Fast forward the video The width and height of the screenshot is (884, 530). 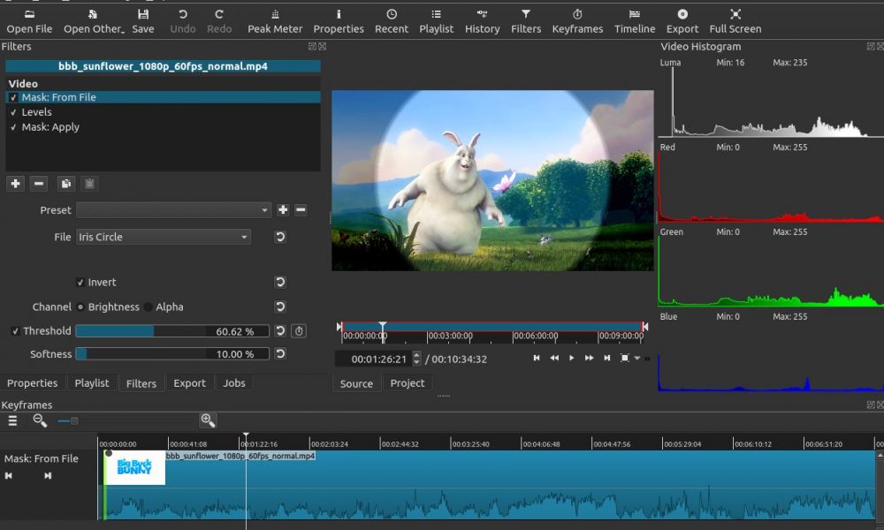pos(589,359)
